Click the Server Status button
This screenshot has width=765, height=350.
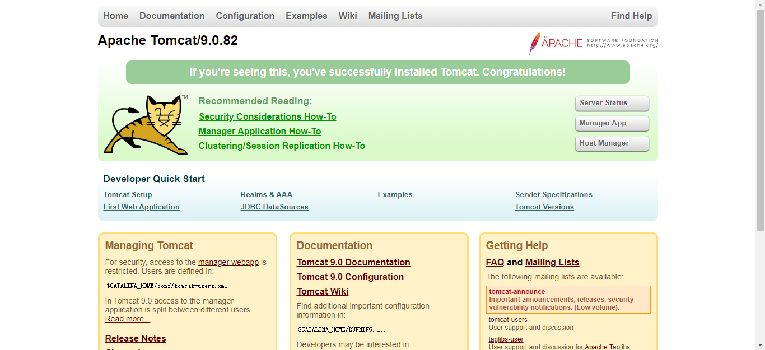612,103
